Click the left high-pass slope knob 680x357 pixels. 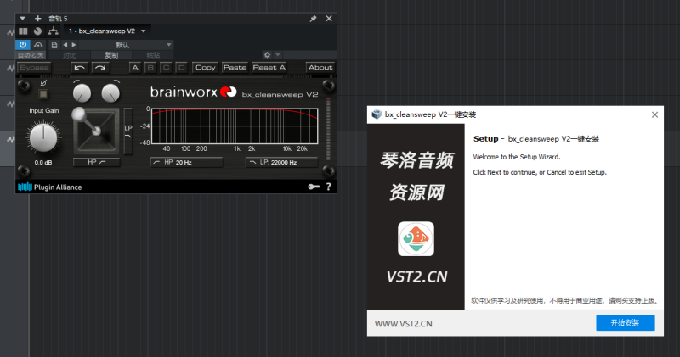coord(82,93)
